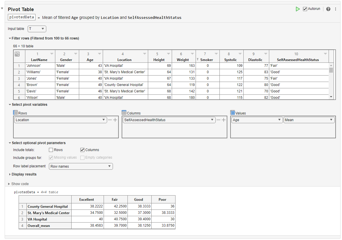Open the Mean aggregation method dropdown
The height and width of the screenshot is (240, 342).
(x=309, y=120)
